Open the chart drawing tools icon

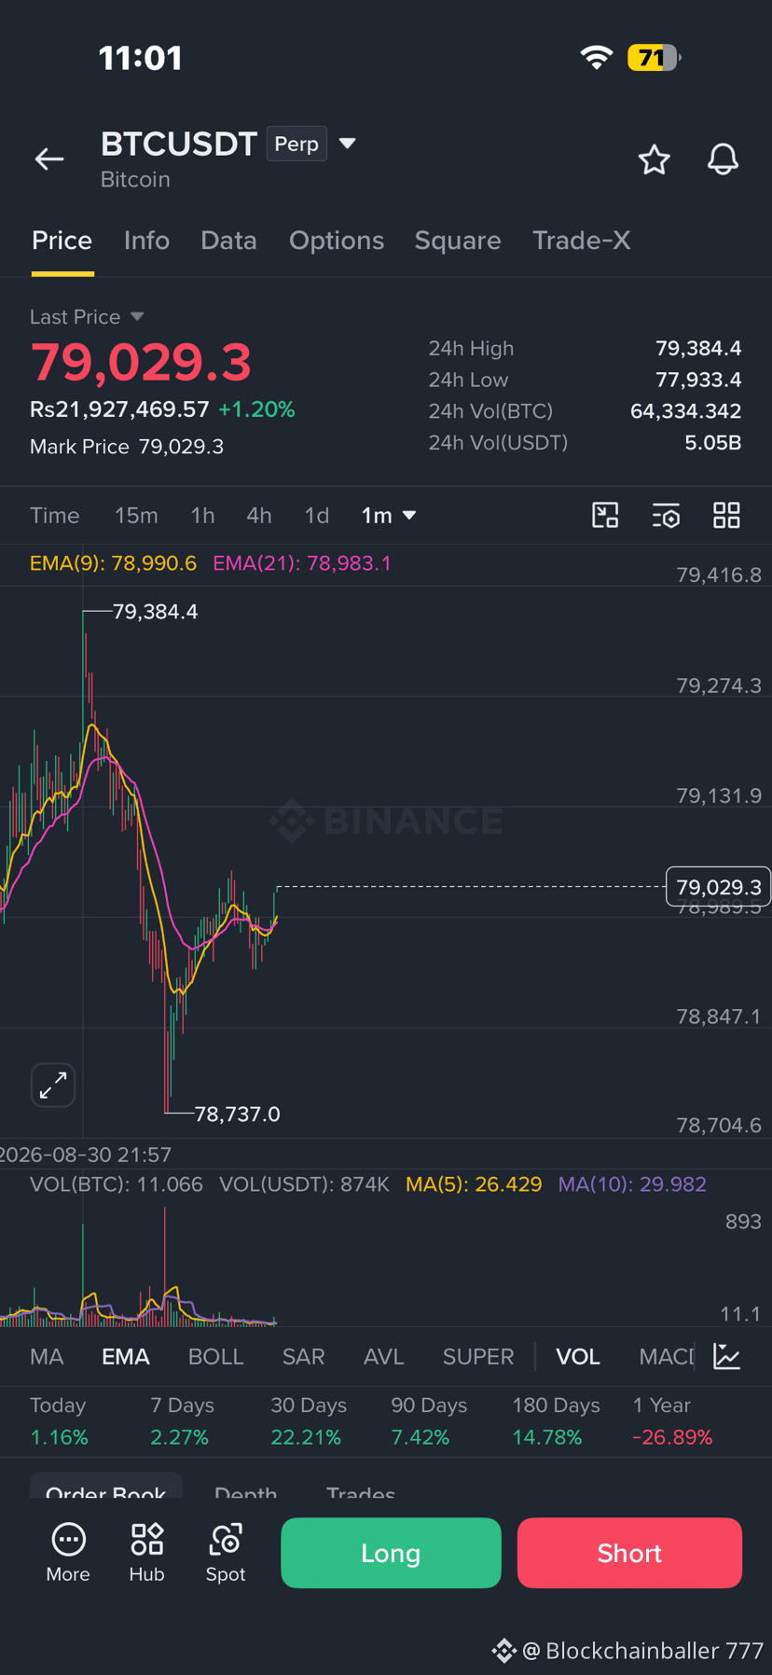click(x=605, y=515)
